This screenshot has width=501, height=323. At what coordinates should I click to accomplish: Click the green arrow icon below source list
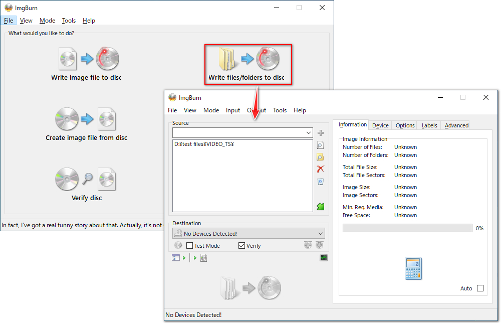click(x=321, y=206)
